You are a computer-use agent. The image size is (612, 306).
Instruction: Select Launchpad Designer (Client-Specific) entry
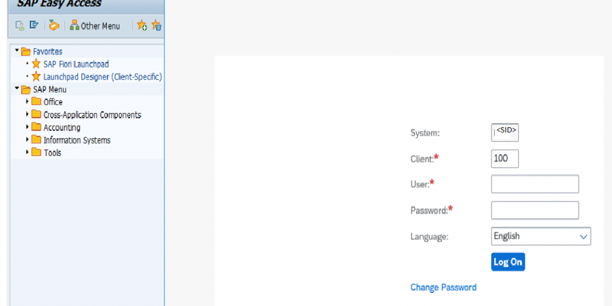pyautogui.click(x=103, y=77)
